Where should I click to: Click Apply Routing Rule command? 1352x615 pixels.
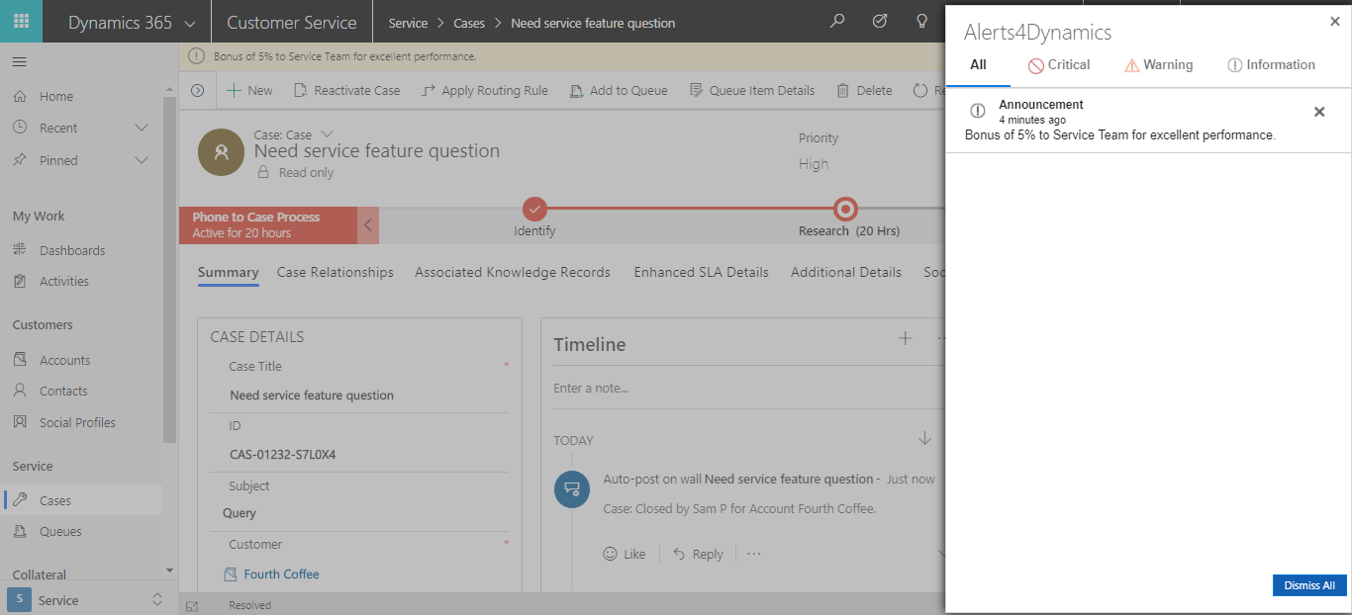pyautogui.click(x=484, y=90)
